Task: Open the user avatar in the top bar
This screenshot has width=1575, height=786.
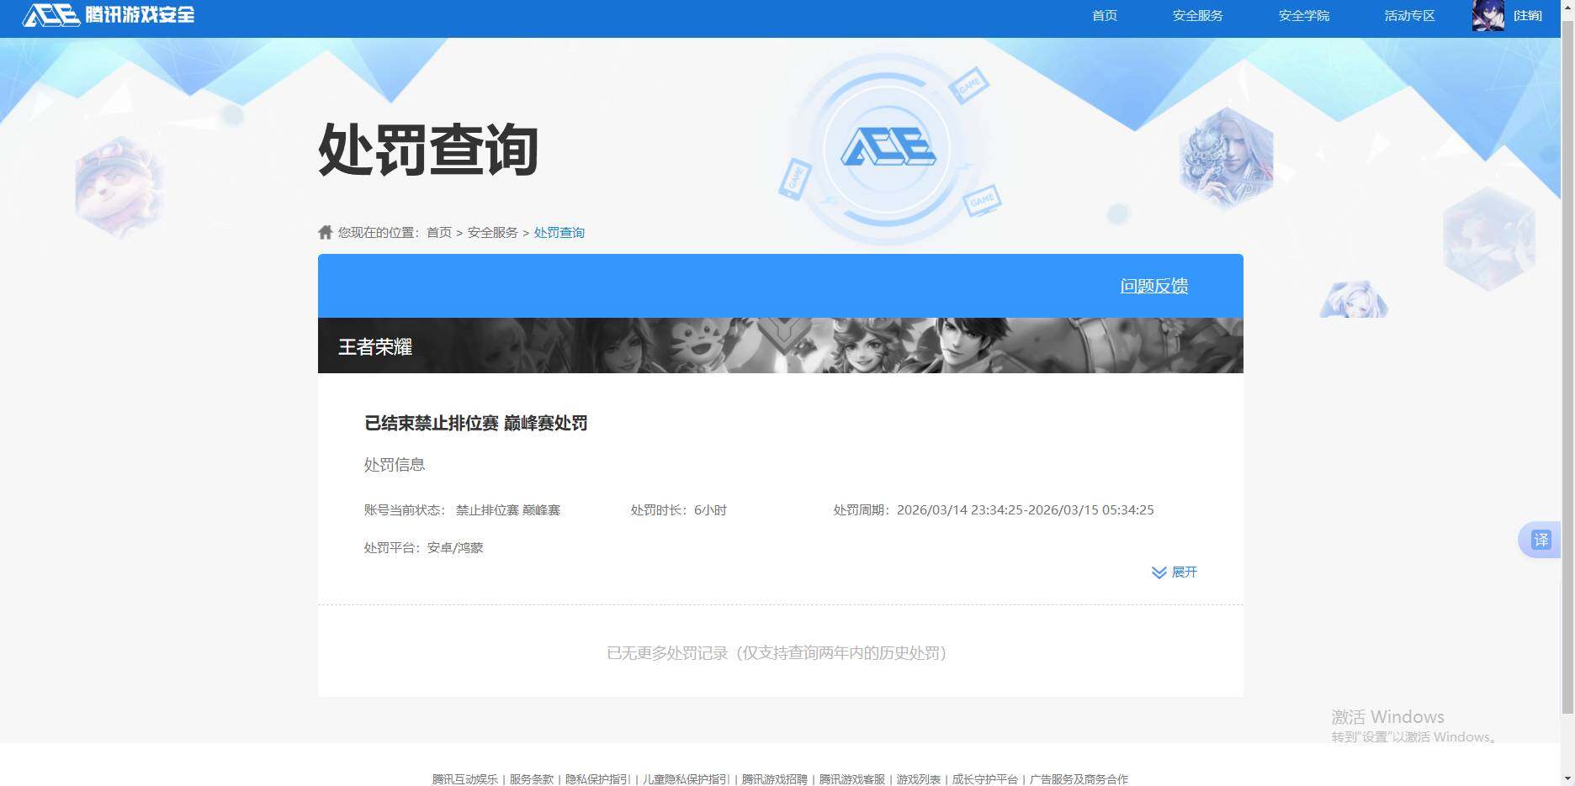Action: [x=1487, y=15]
